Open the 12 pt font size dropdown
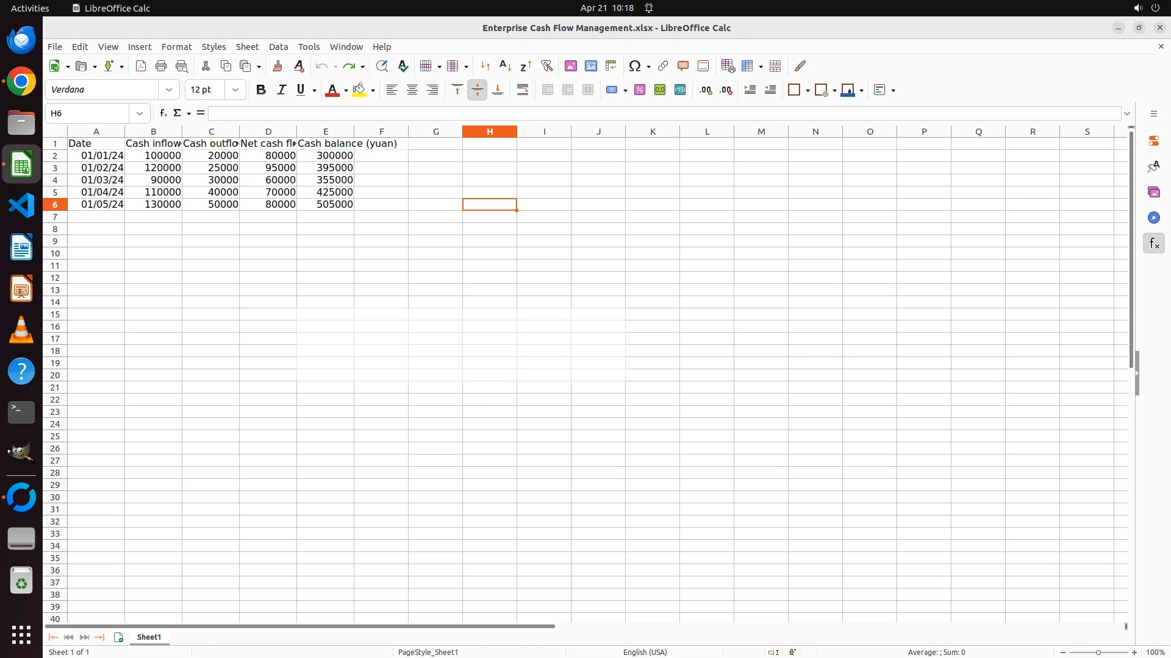 (x=235, y=90)
